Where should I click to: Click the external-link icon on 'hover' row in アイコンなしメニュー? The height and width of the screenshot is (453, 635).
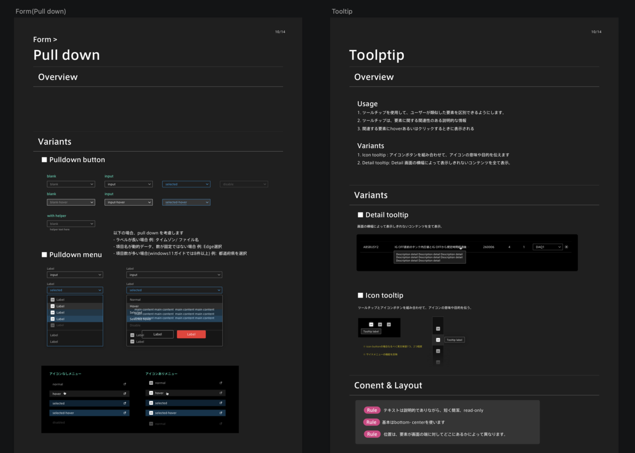pyautogui.click(x=125, y=394)
